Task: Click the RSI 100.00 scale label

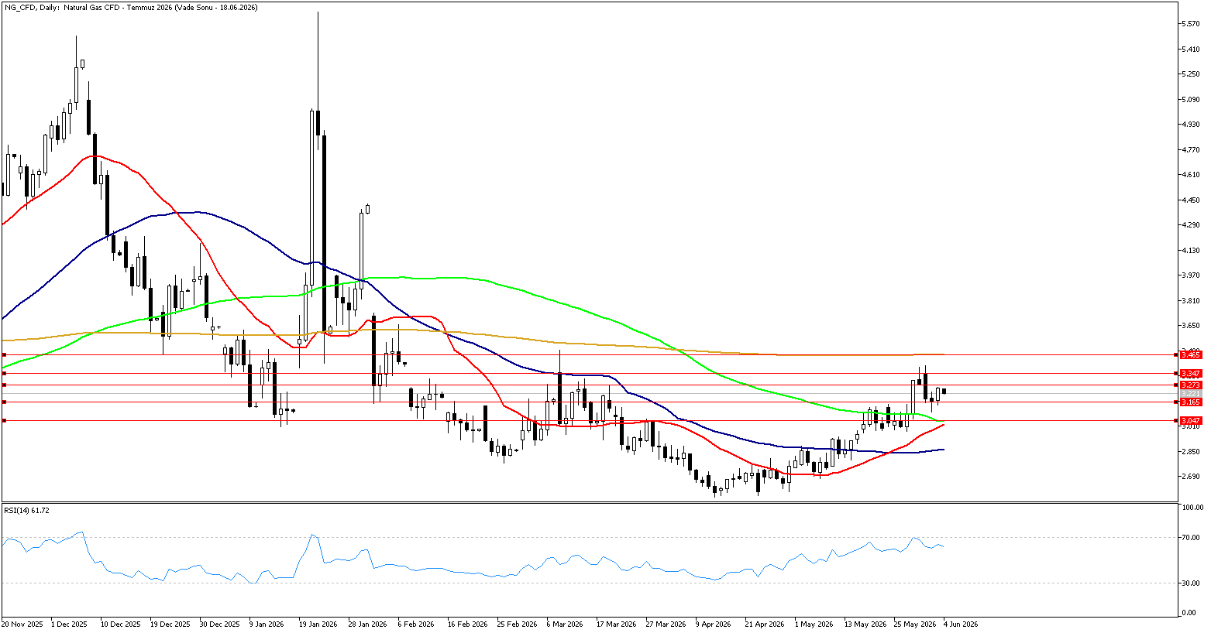Action: click(x=1192, y=508)
